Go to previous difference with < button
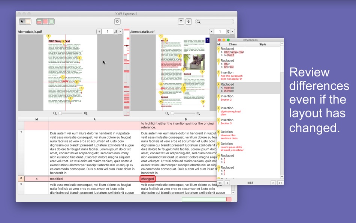The width and height of the screenshot is (356, 223). click(227, 183)
